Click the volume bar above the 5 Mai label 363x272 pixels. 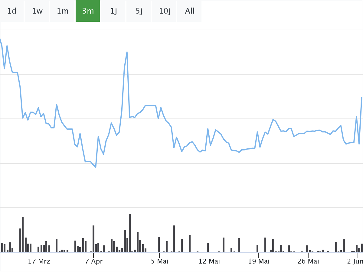pos(159,244)
